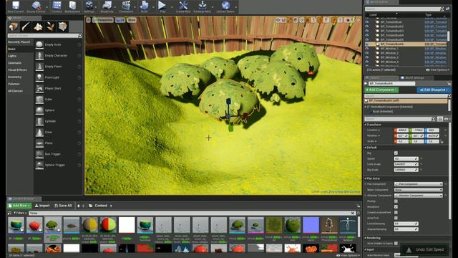Toggle the CreateLocationPoint checkbox
Image resolution: width=458 pixels, height=258 pixels.
coord(396,212)
